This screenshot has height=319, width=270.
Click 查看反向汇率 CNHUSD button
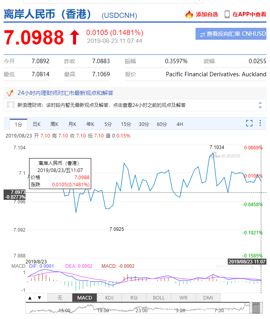pos(231,34)
